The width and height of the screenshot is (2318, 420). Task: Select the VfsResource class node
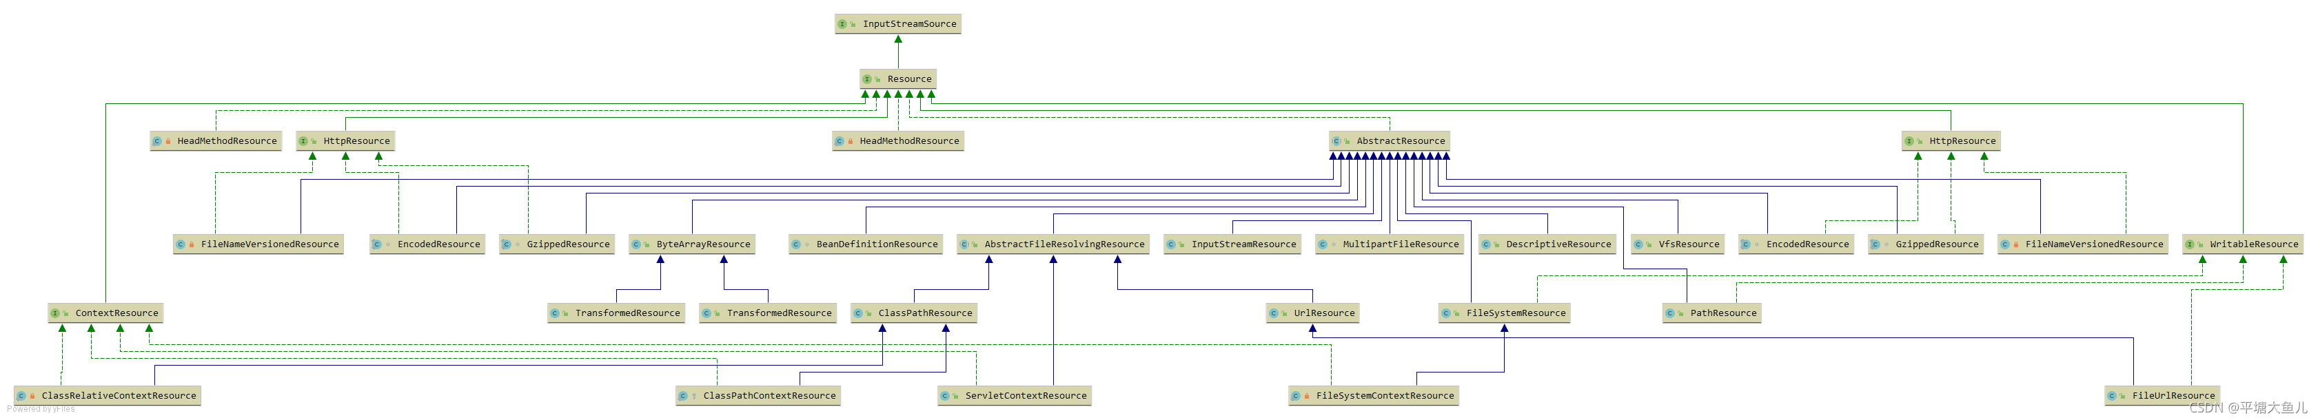[1677, 244]
